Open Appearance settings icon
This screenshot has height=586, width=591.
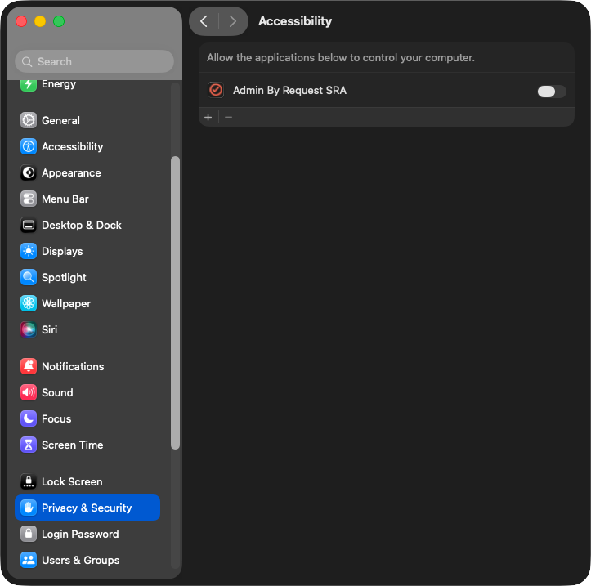click(x=29, y=172)
